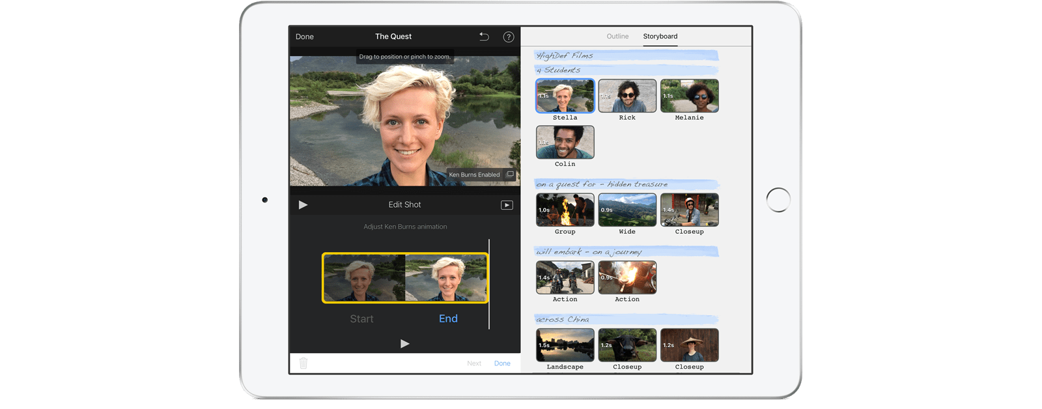Viewport: 1042px width, 409px height.
Task: Tap Done at top left
Action: pos(305,37)
